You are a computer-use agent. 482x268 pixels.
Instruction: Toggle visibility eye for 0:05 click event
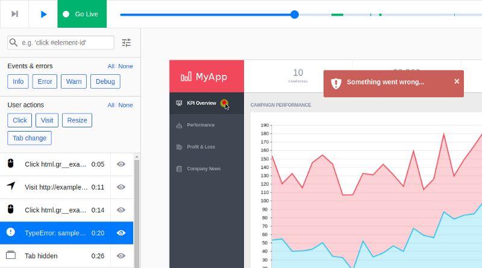pos(121,164)
